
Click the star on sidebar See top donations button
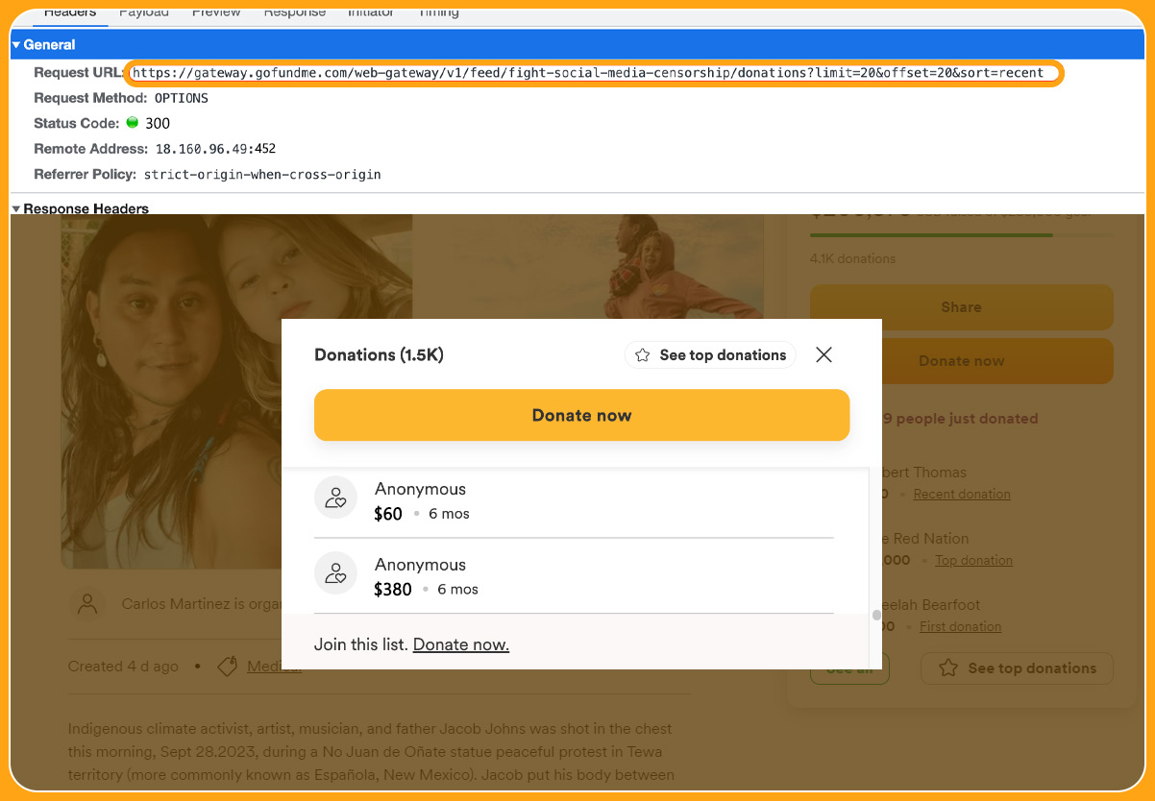coord(949,667)
